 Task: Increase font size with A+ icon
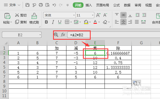coord(98,15)
